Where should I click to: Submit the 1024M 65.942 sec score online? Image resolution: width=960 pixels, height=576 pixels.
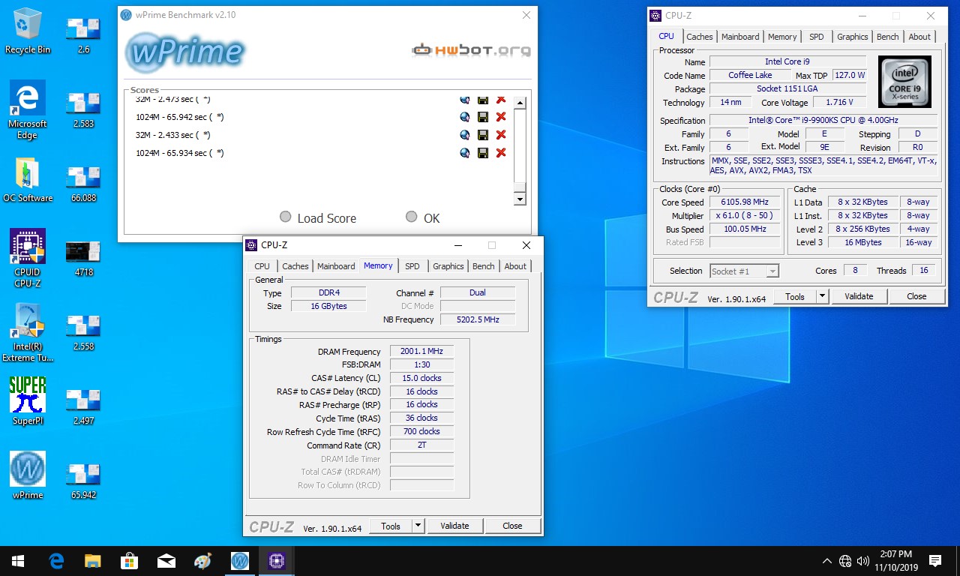(465, 117)
